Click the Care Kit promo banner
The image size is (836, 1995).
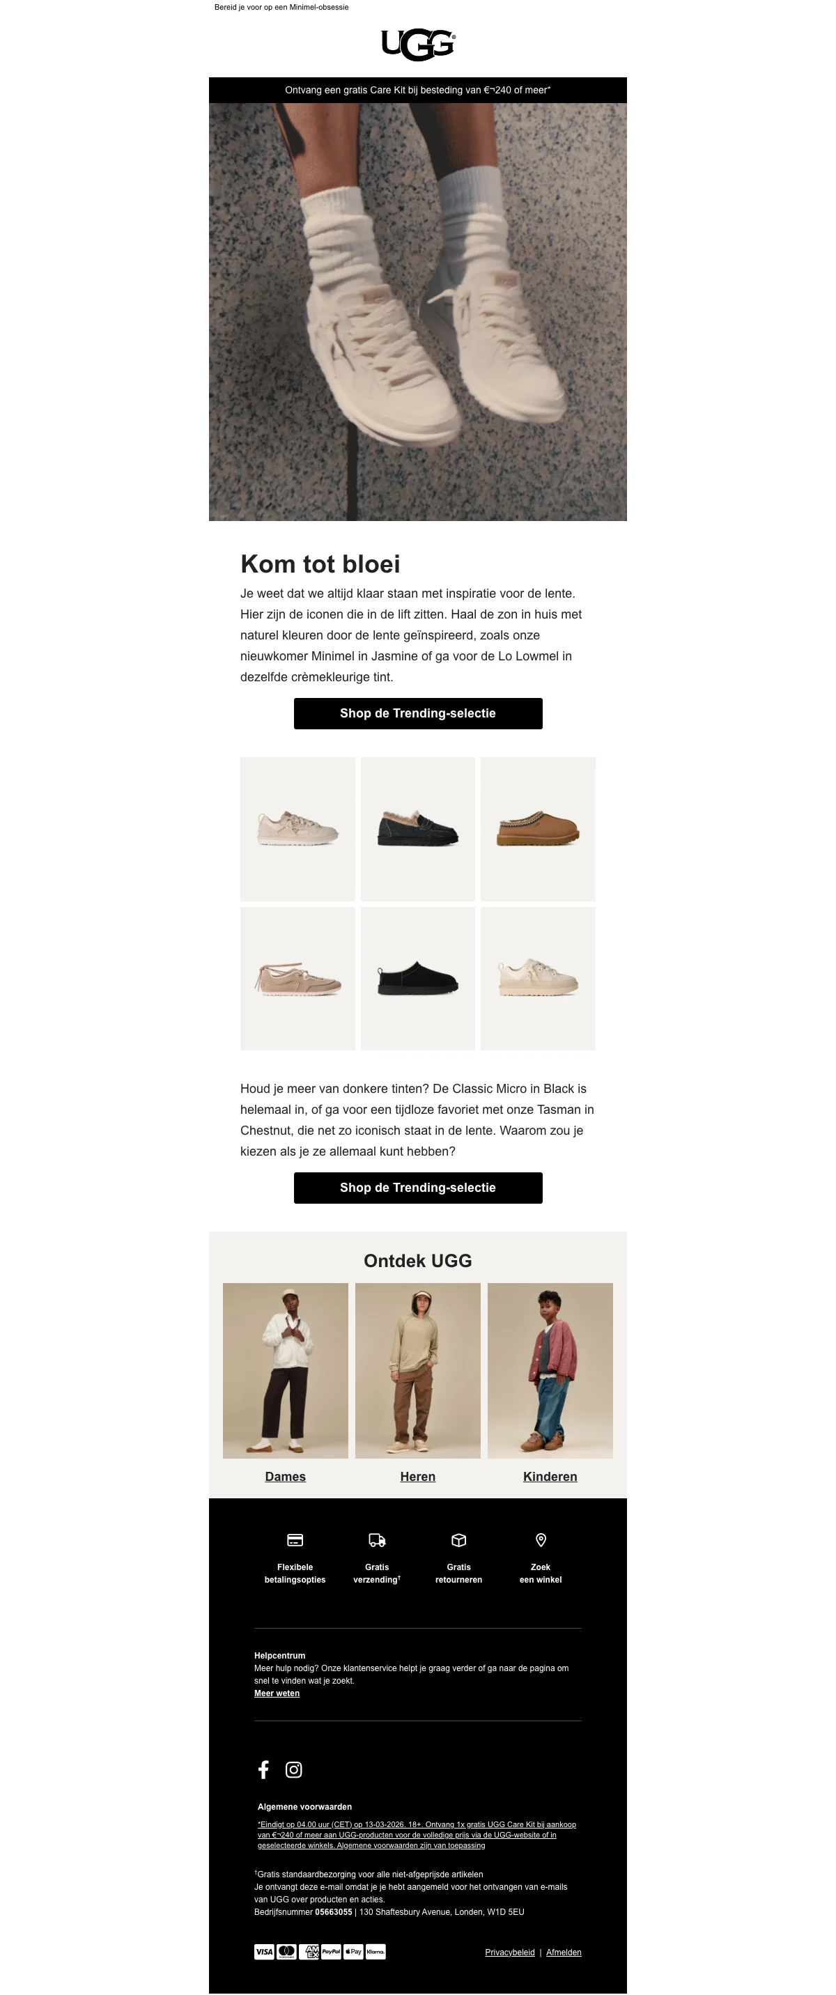pyautogui.click(x=417, y=90)
